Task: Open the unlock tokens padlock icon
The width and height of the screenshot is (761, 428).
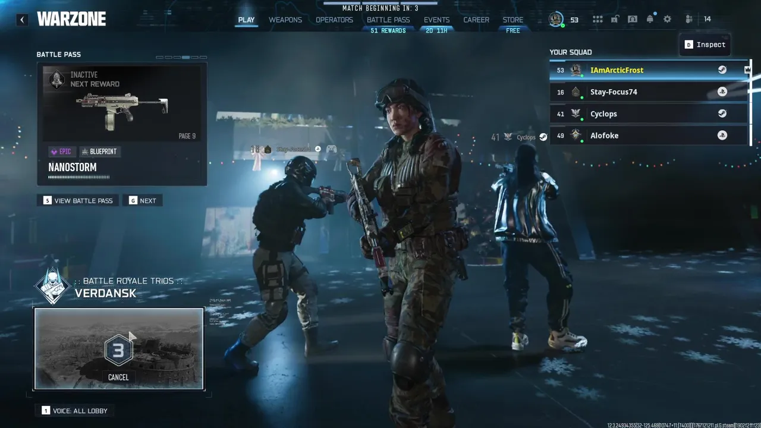Action: click(x=615, y=19)
